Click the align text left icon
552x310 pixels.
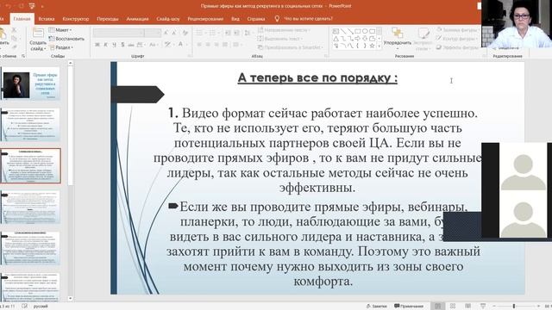click(x=199, y=45)
